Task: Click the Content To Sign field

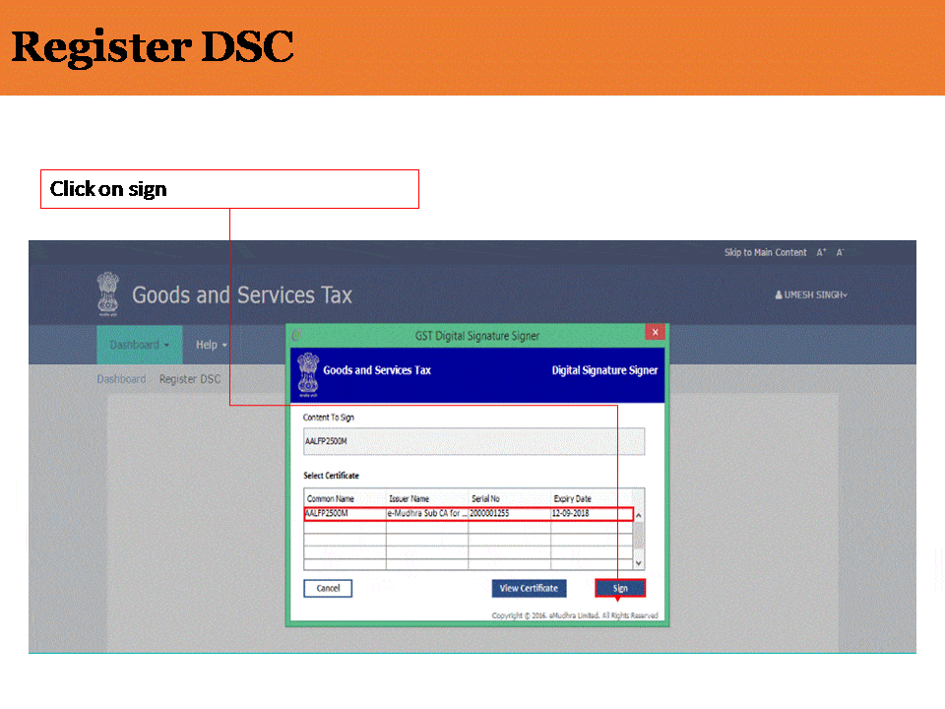Action: 473,441
